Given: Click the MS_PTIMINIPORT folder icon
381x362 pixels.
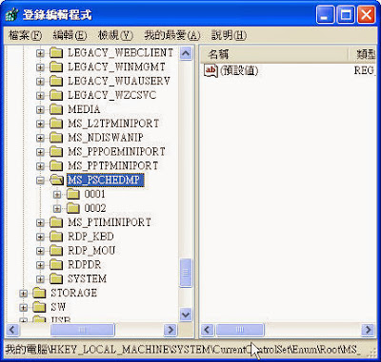Looking at the screenshot, I should (56, 222).
